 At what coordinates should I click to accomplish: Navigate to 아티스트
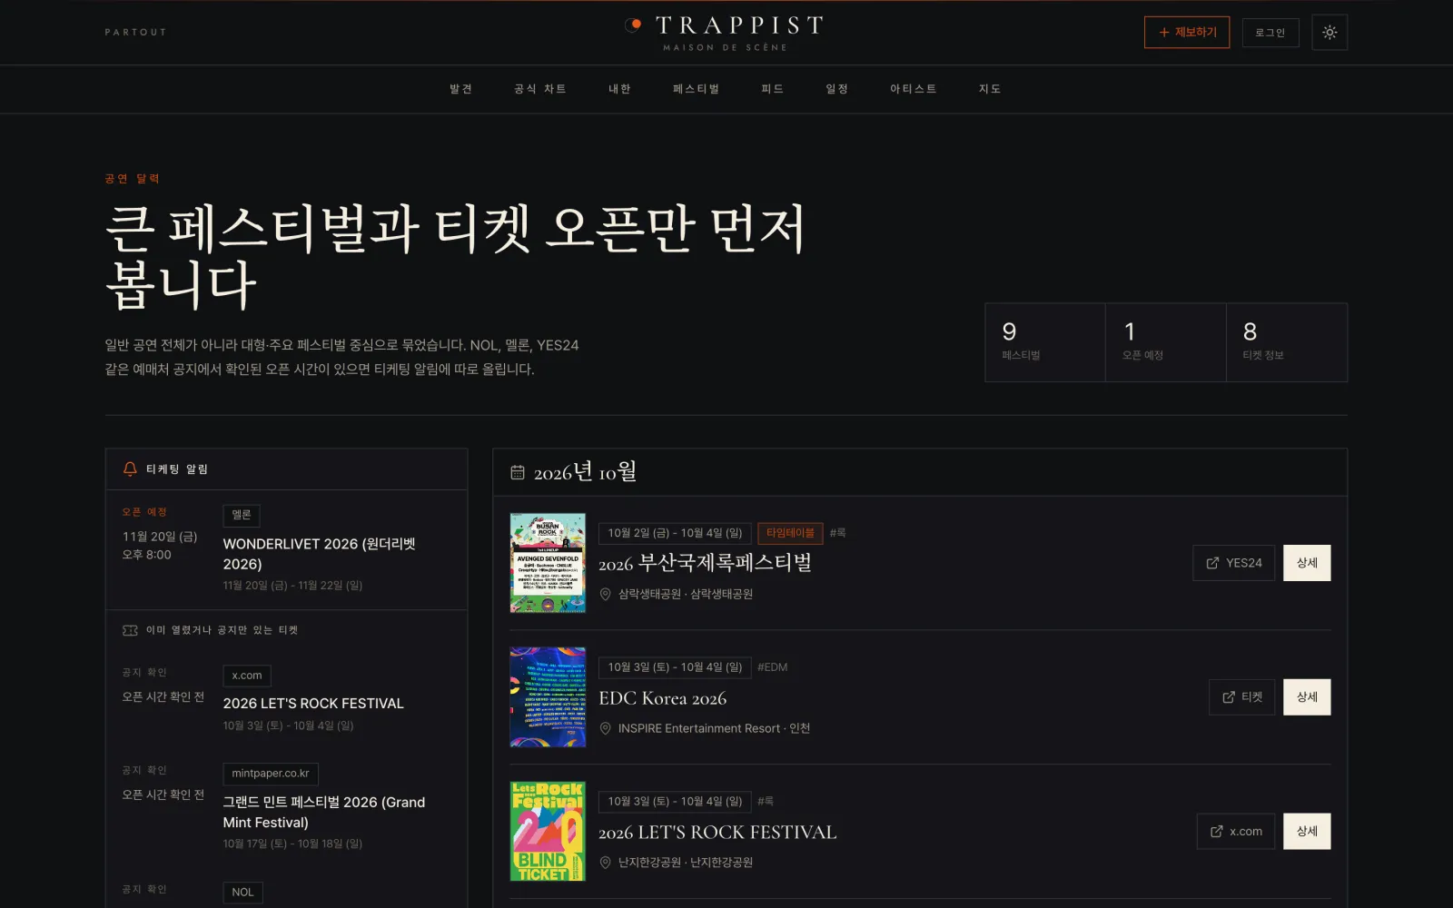click(914, 89)
